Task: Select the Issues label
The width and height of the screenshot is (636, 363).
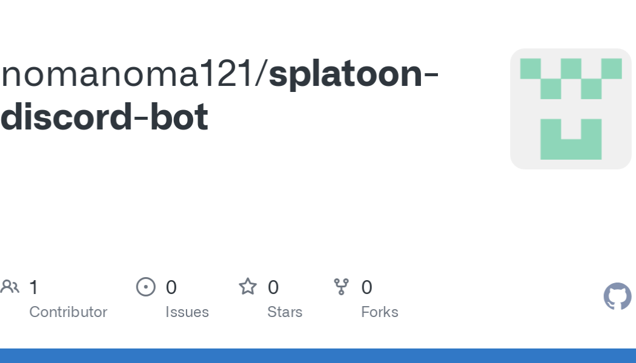Action: point(187,312)
